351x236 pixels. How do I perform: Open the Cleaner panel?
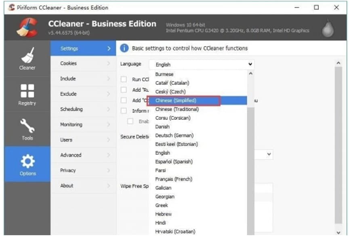(27, 58)
